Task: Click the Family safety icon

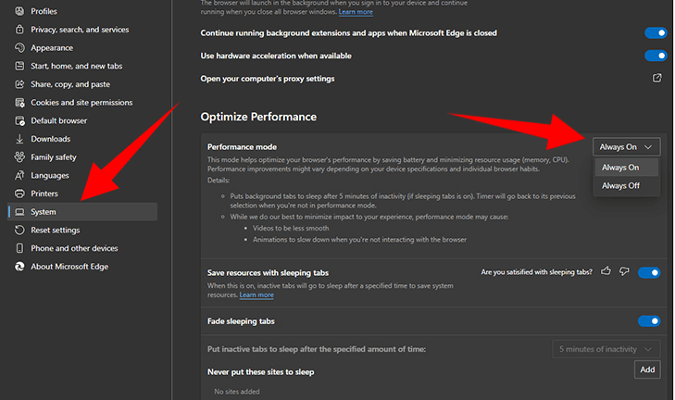Action: [19, 156]
